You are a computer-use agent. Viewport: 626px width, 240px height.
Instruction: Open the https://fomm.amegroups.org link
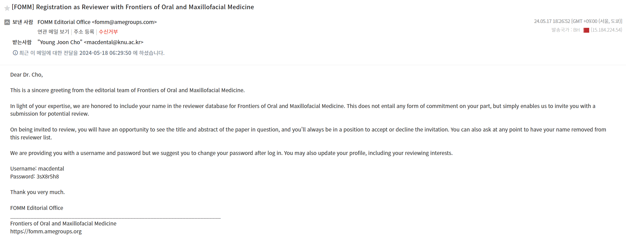[46, 231]
